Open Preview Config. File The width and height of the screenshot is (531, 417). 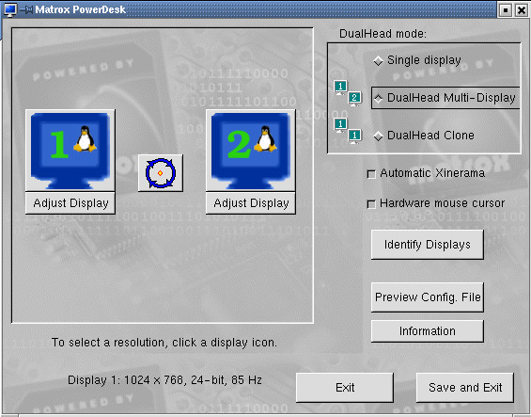427,297
